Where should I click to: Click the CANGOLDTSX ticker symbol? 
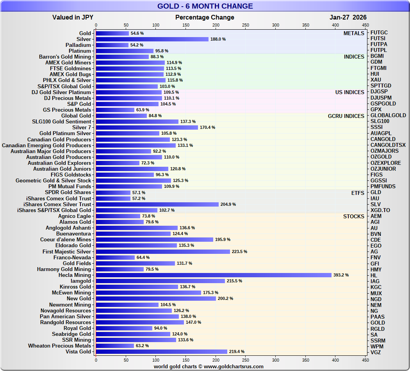pos(388,145)
